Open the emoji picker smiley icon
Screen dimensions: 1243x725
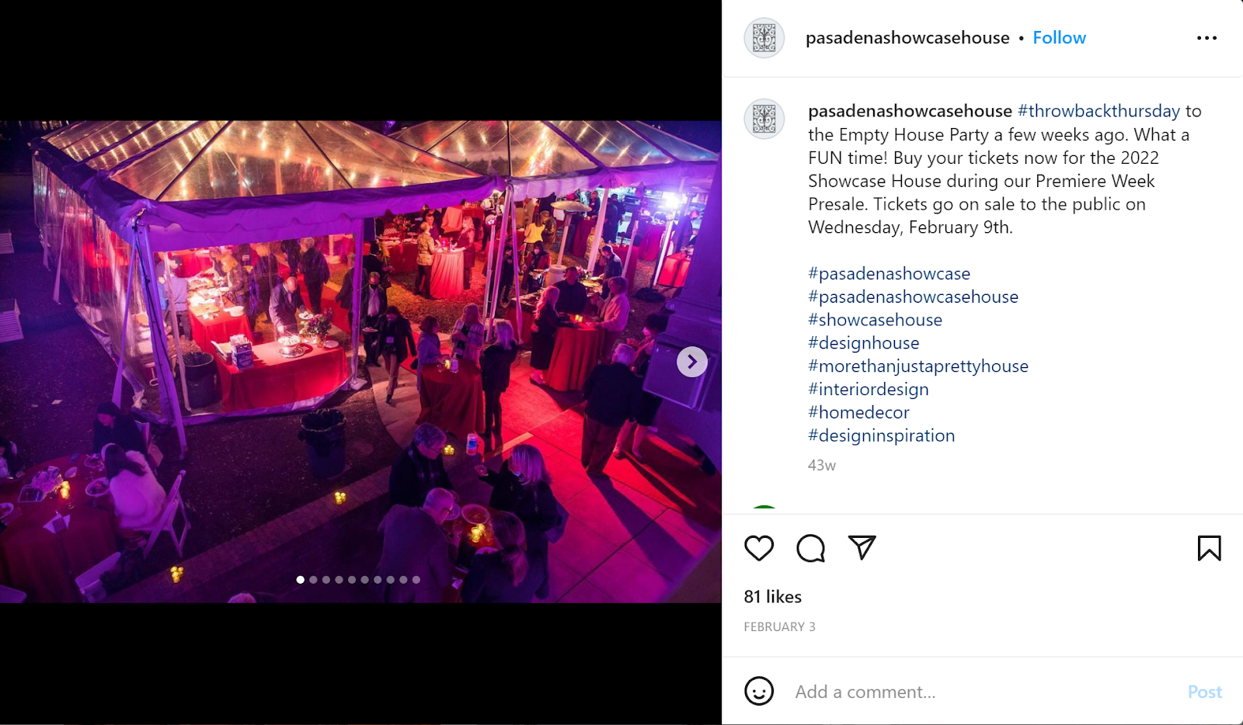click(x=759, y=691)
